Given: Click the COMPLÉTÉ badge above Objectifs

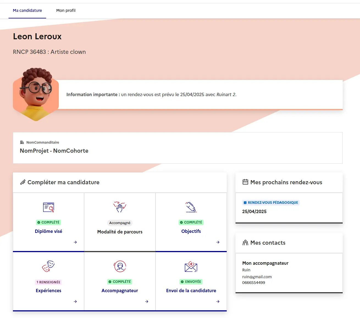Looking at the screenshot, I should tap(191, 222).
